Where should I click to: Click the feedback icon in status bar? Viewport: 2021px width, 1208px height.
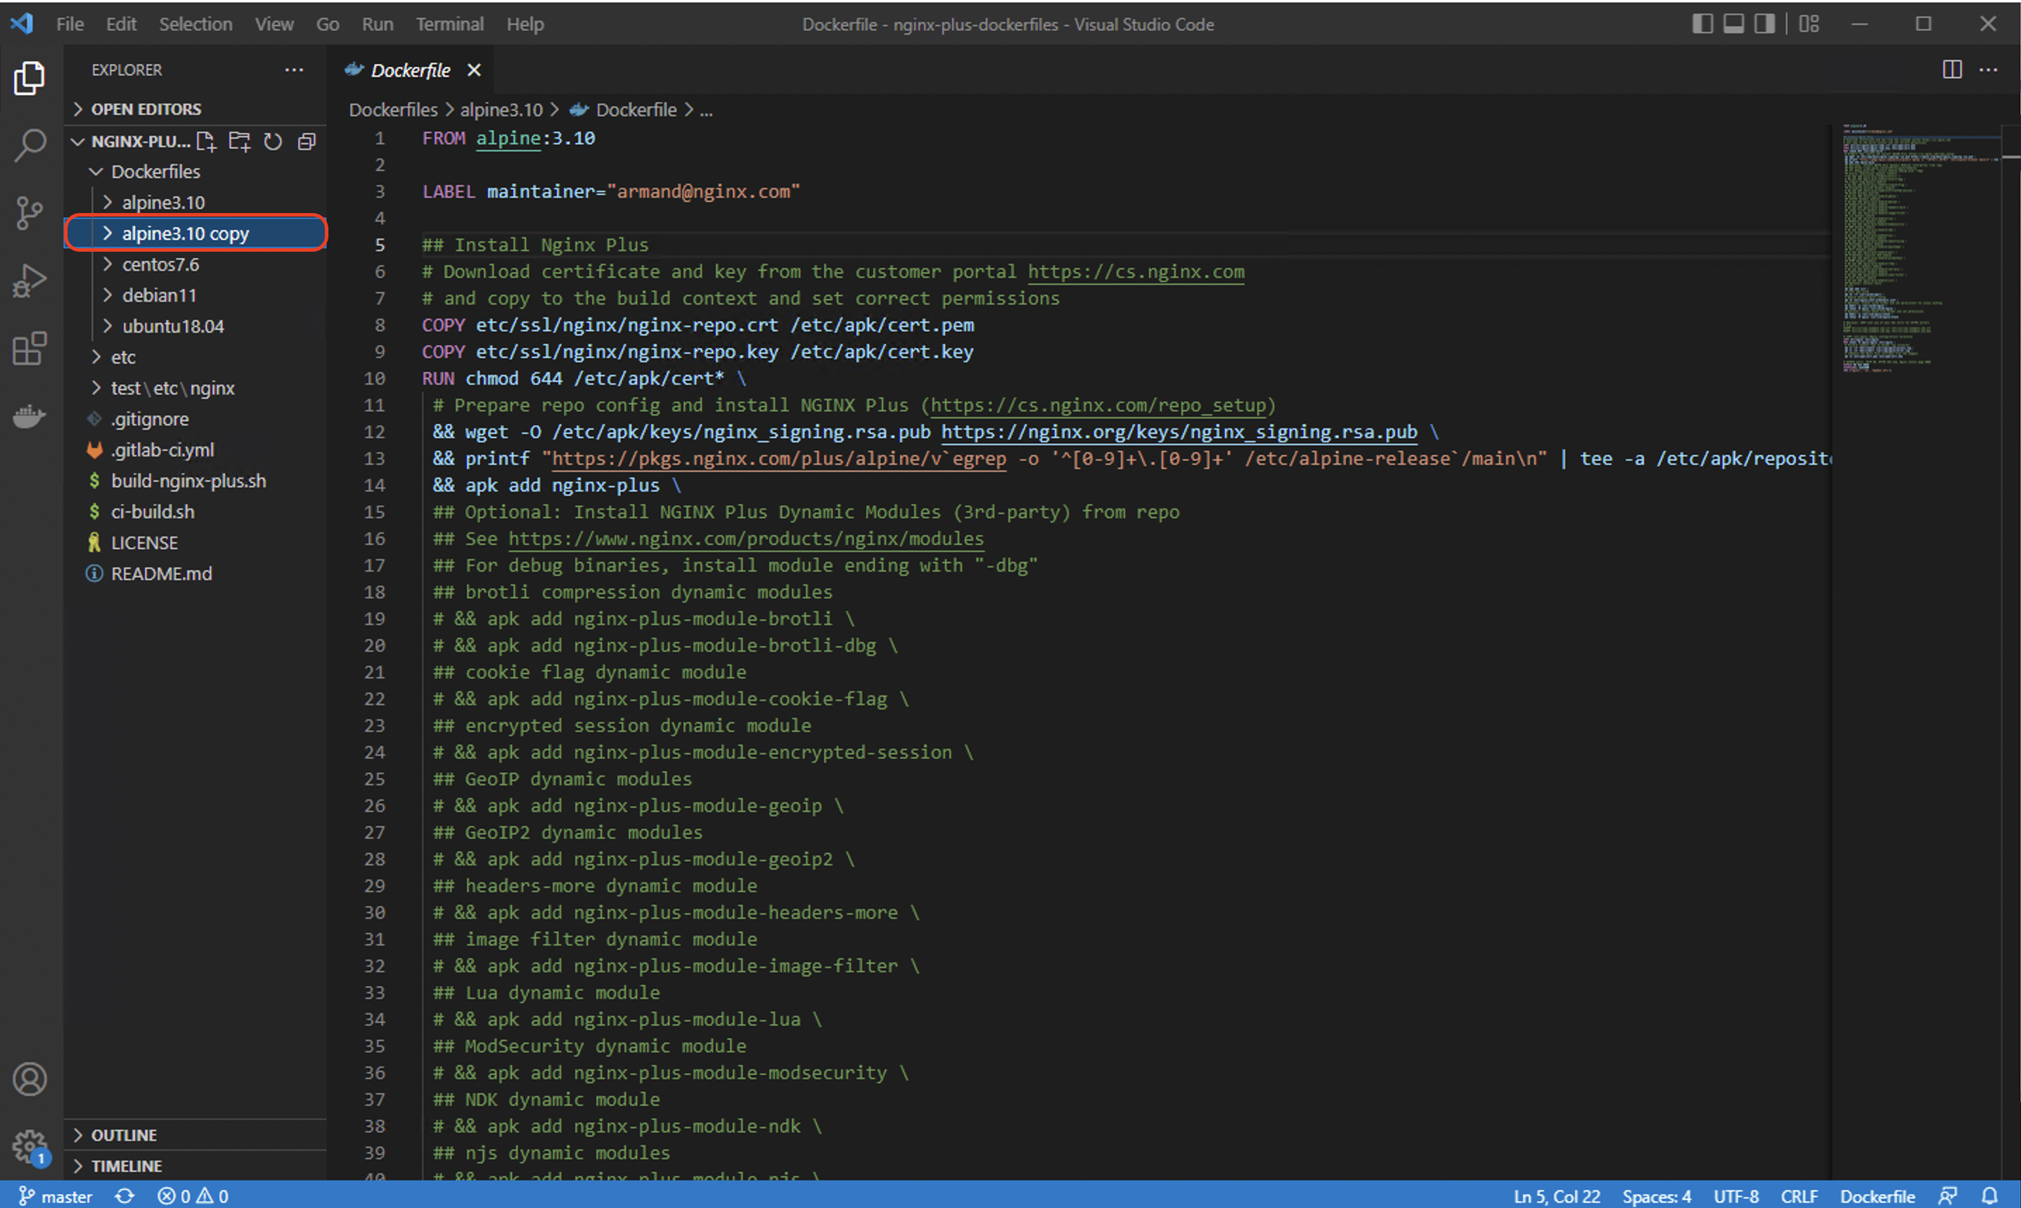coord(1949,1196)
